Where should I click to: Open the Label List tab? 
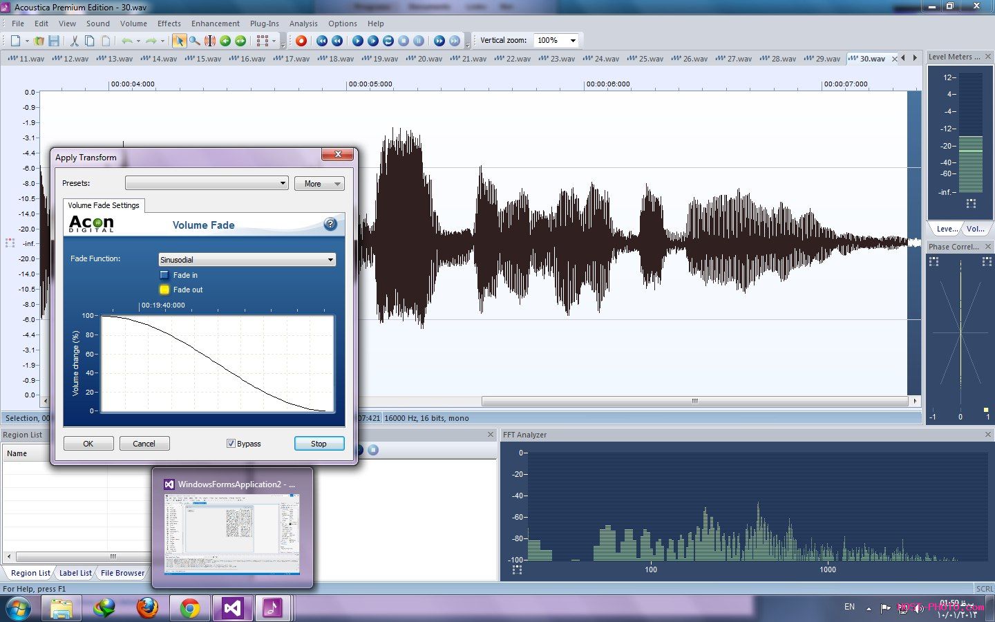tap(75, 573)
